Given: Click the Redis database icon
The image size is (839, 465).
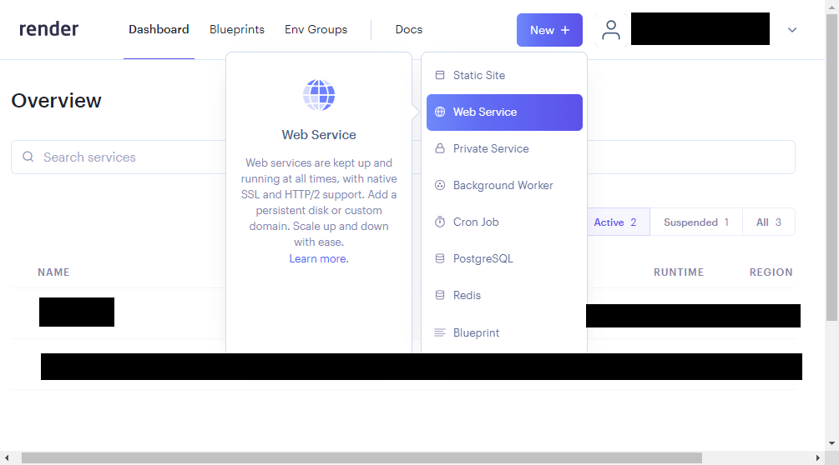Looking at the screenshot, I should pos(440,295).
